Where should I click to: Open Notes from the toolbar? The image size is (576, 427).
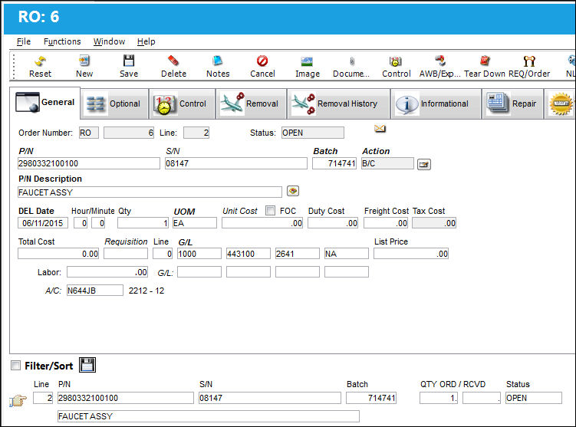(218, 61)
